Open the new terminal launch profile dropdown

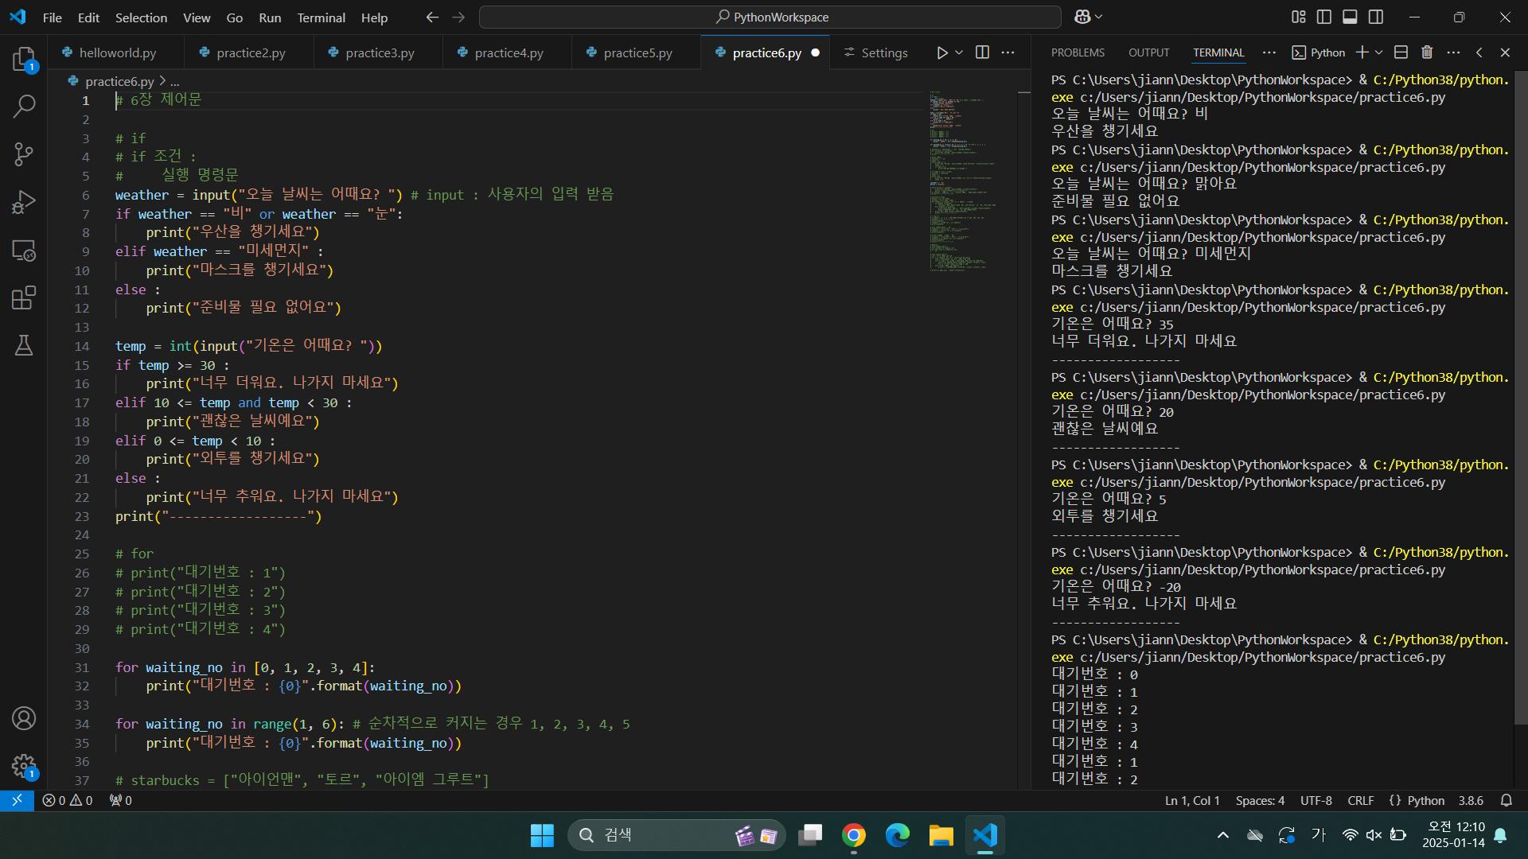1379,52
